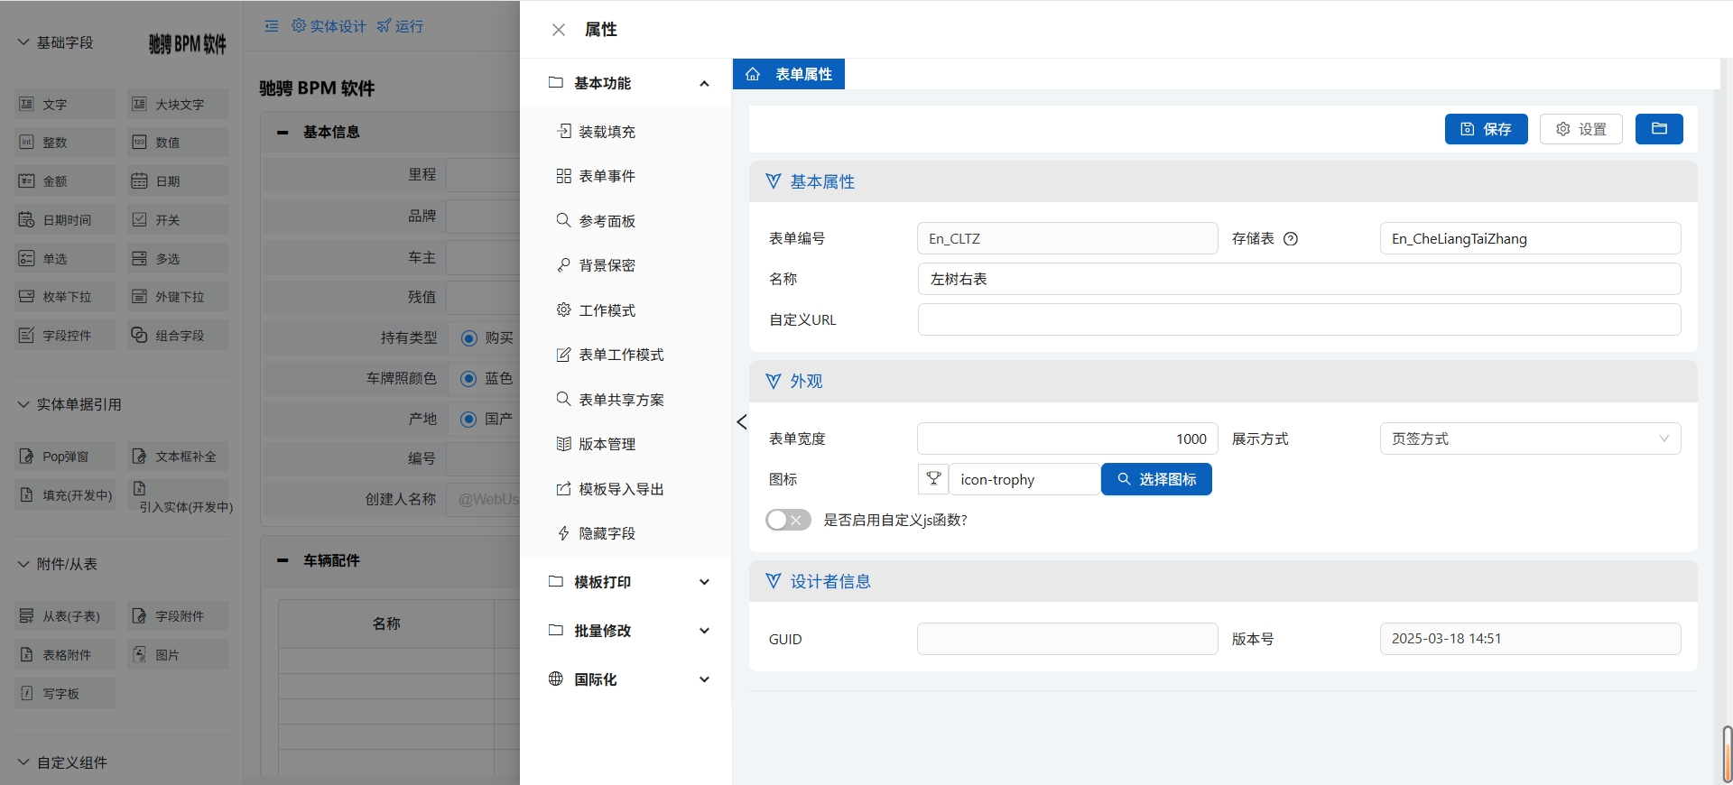Open 版本管理 menu item
Viewport: 1733px width, 785px height.
tap(607, 444)
